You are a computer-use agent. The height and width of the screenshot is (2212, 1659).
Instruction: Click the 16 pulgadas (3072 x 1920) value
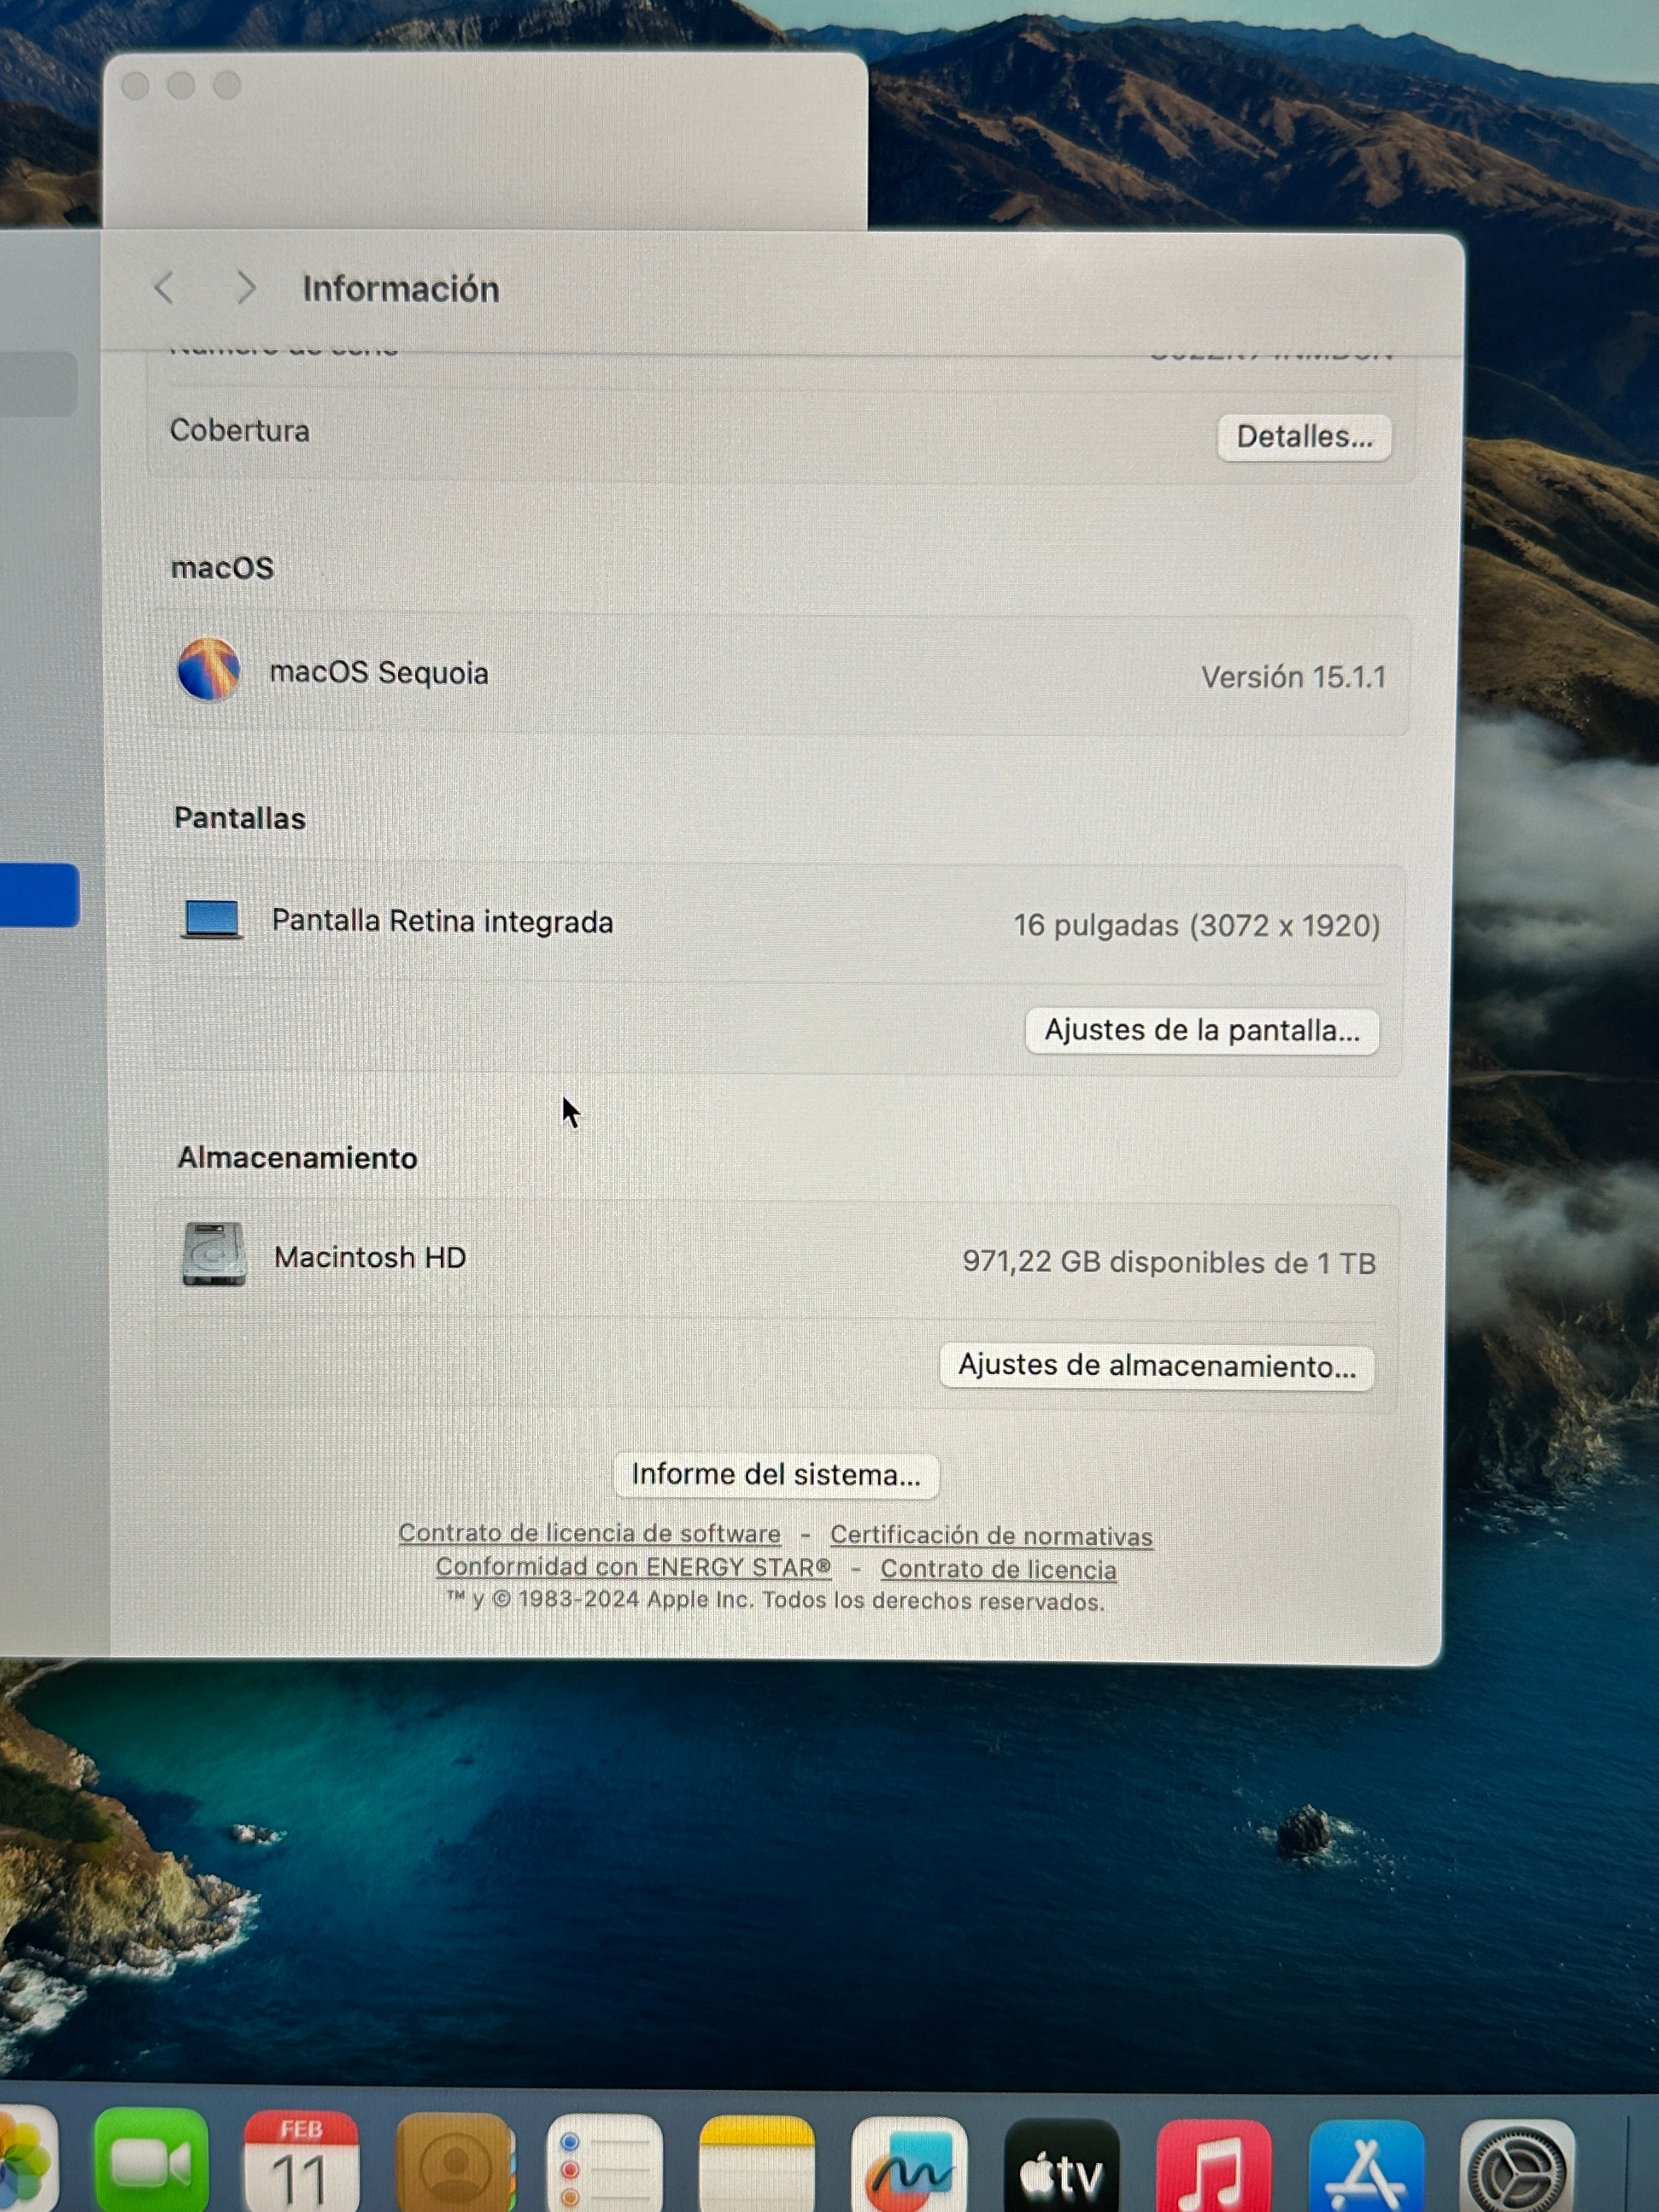[1196, 925]
